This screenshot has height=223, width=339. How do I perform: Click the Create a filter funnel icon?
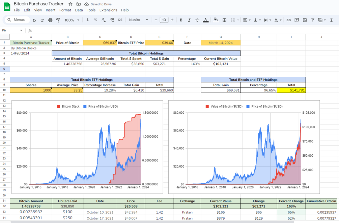[x=313, y=20]
